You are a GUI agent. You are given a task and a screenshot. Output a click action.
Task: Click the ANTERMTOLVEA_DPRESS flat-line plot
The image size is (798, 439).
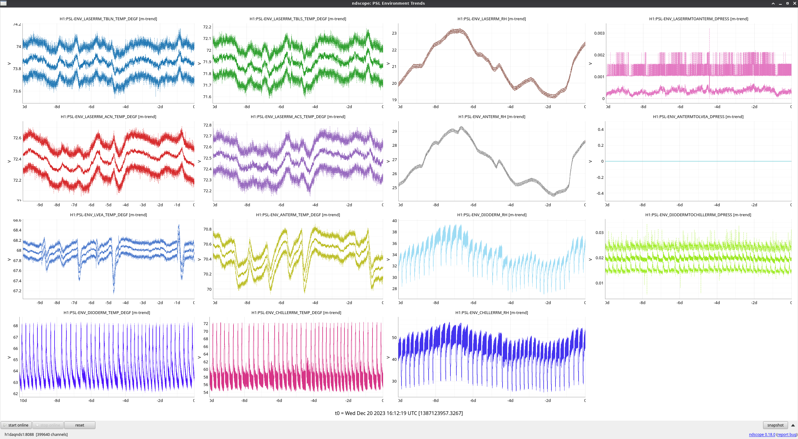pos(698,161)
